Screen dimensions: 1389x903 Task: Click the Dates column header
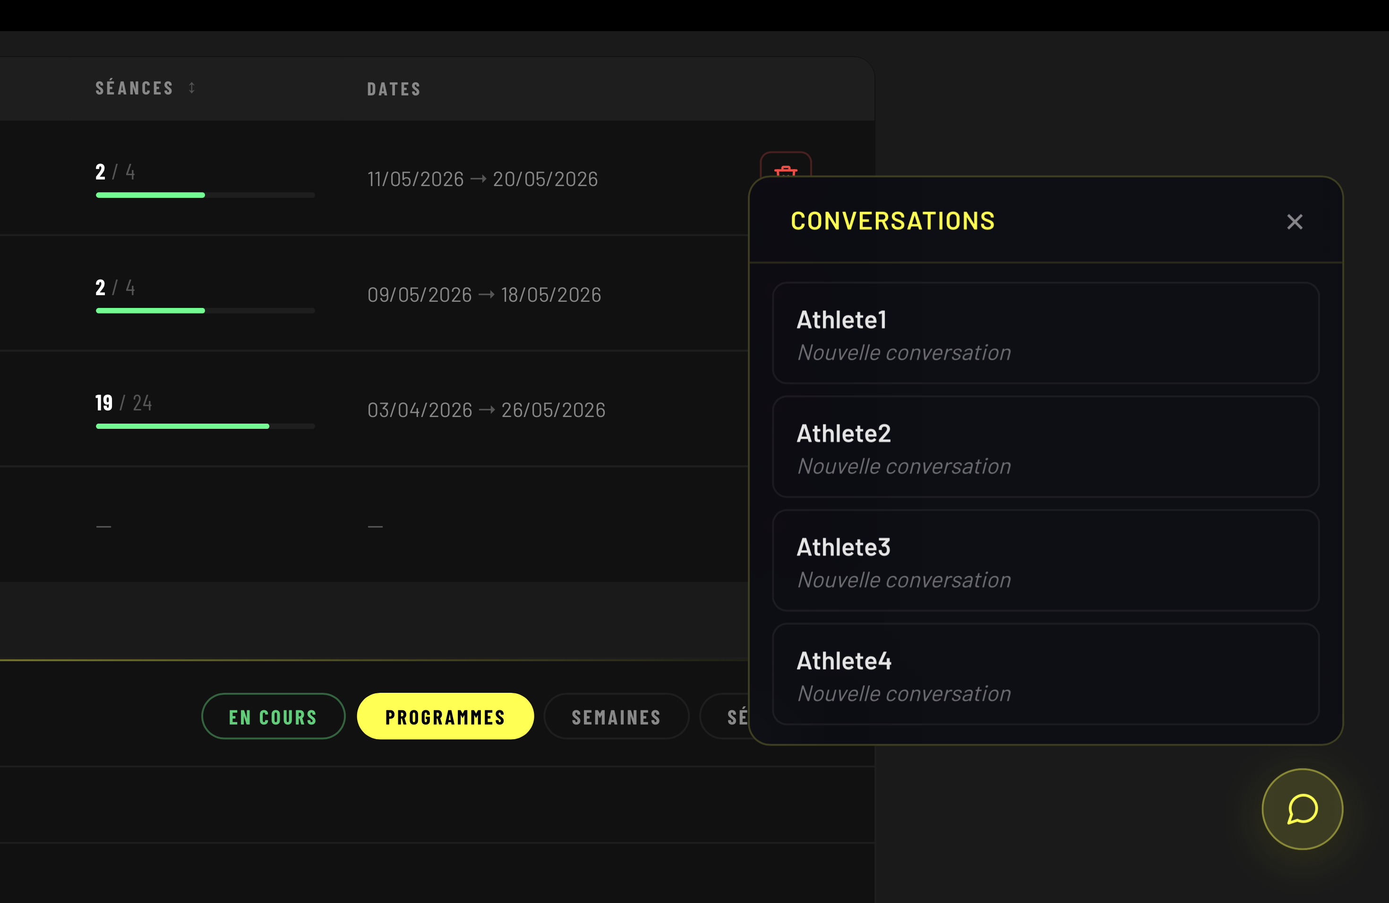pyautogui.click(x=394, y=89)
